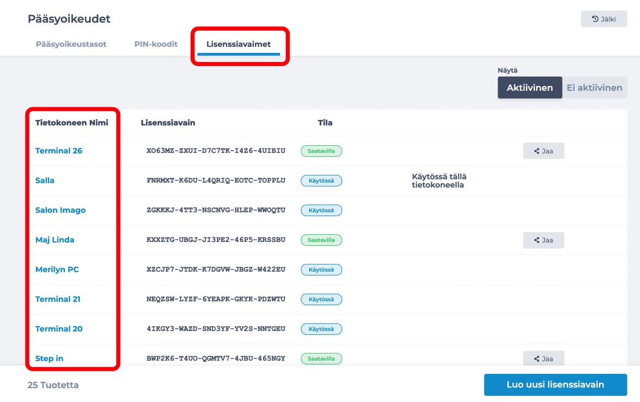Open the Terminal 26 computer link

tap(59, 151)
